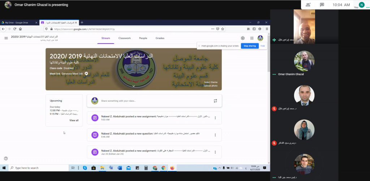Open options for 9:03 AM assignment post
This screenshot has height=181, width=370.
point(215,118)
